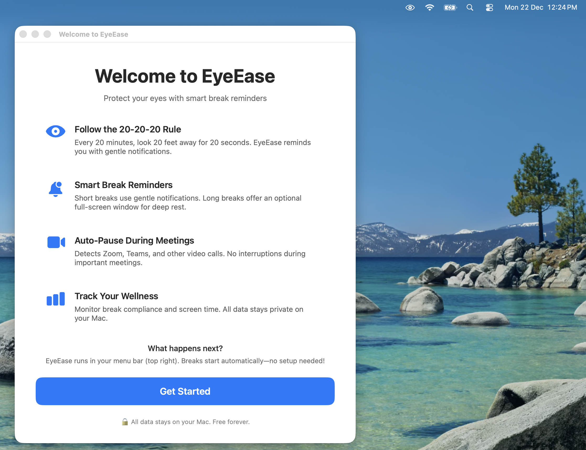Click the 'All data stays on your Mac' footer text
586x450 pixels.
click(x=190, y=422)
